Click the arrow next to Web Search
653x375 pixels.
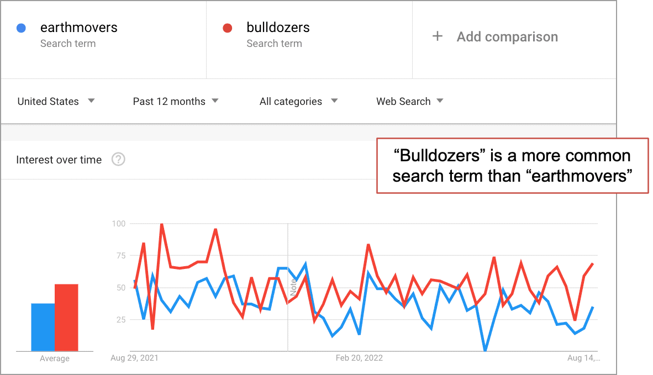point(440,101)
